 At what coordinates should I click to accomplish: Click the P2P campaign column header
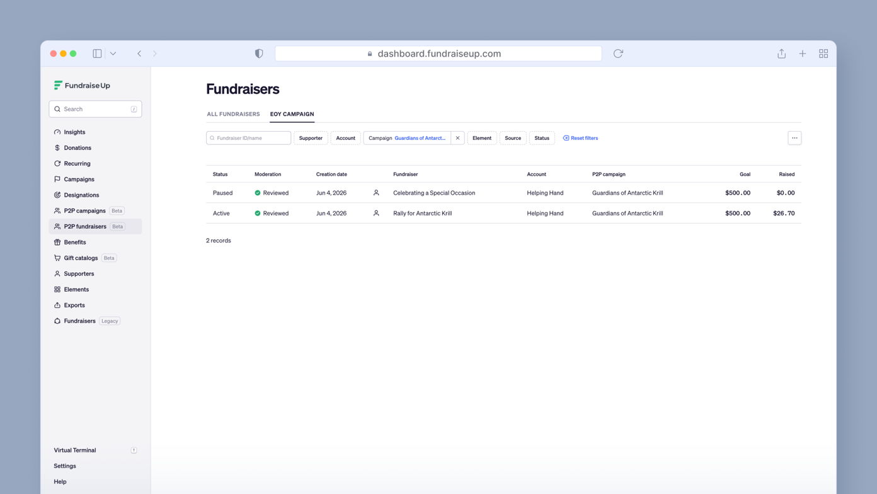tap(609, 175)
